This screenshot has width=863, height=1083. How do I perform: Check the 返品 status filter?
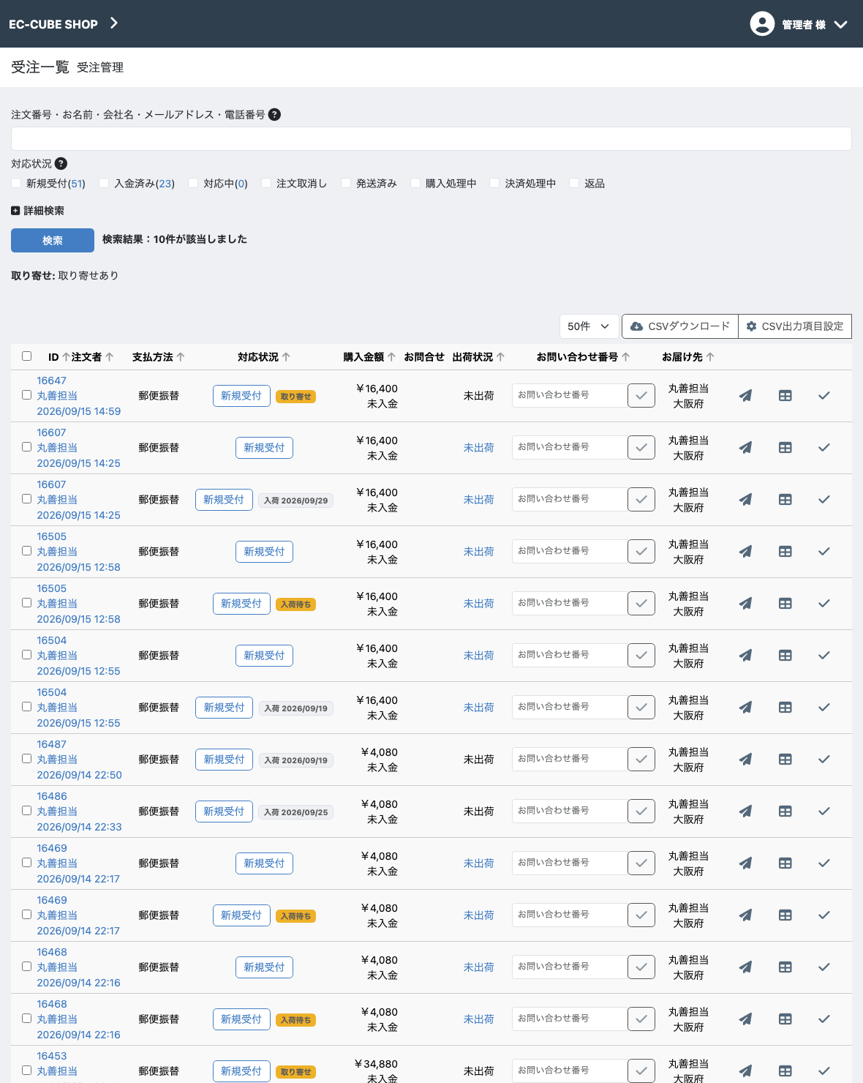574,183
